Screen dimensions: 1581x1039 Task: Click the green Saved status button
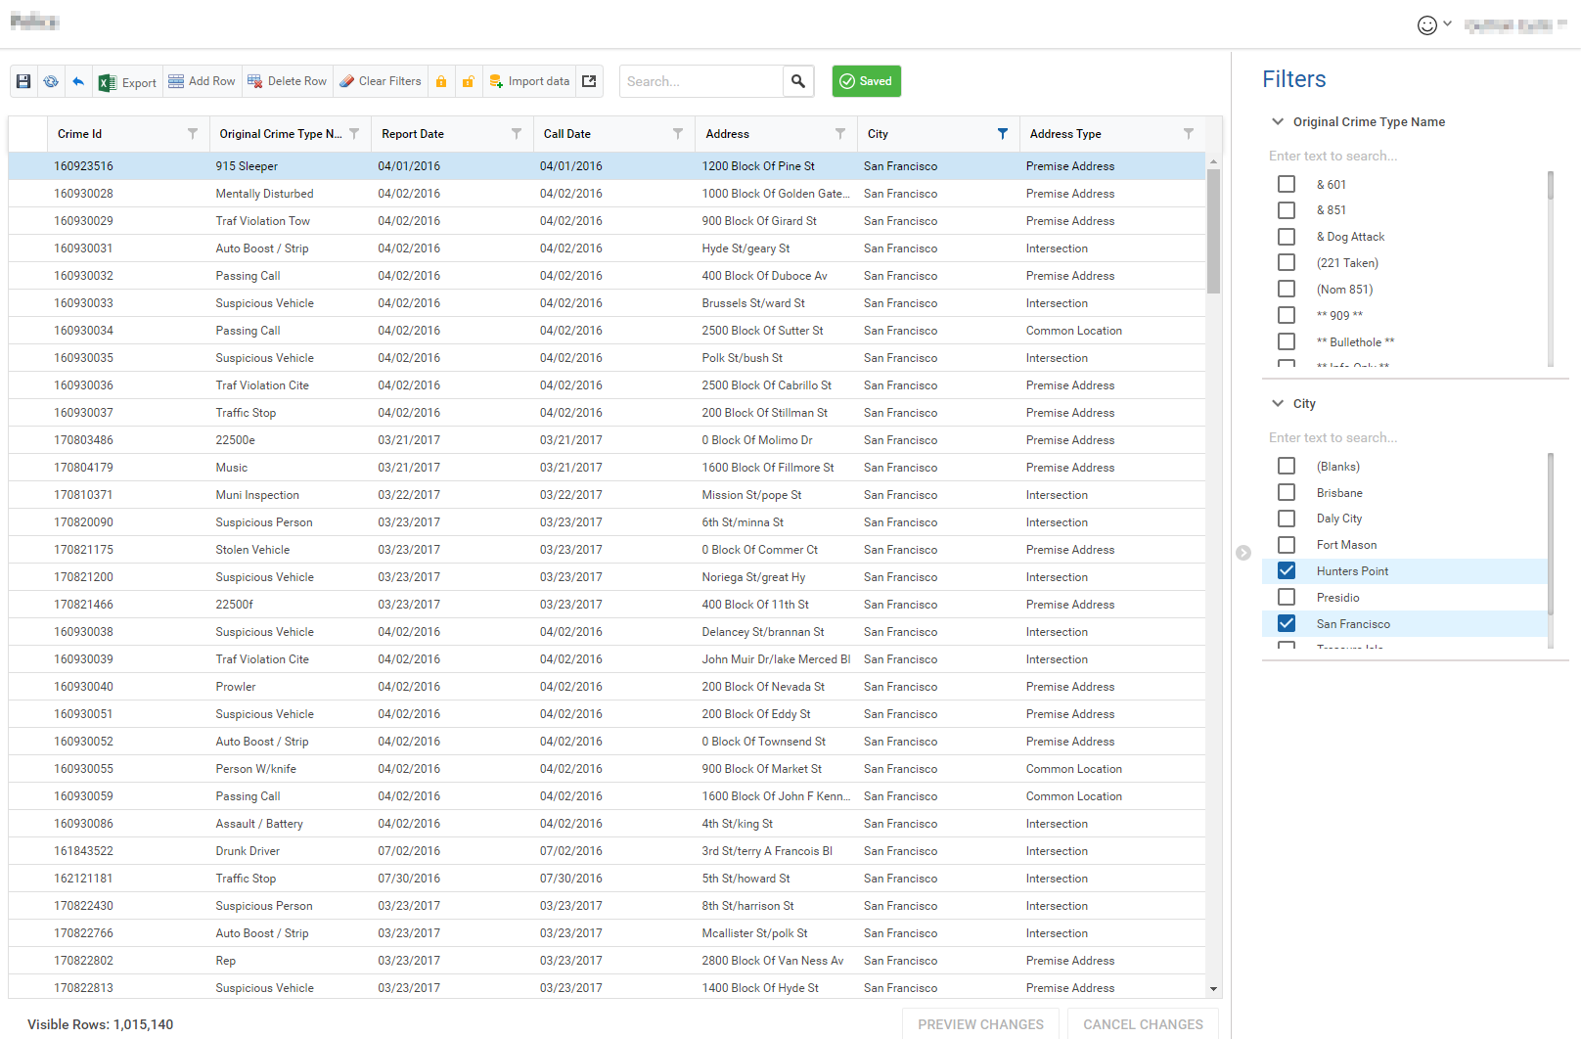click(867, 81)
